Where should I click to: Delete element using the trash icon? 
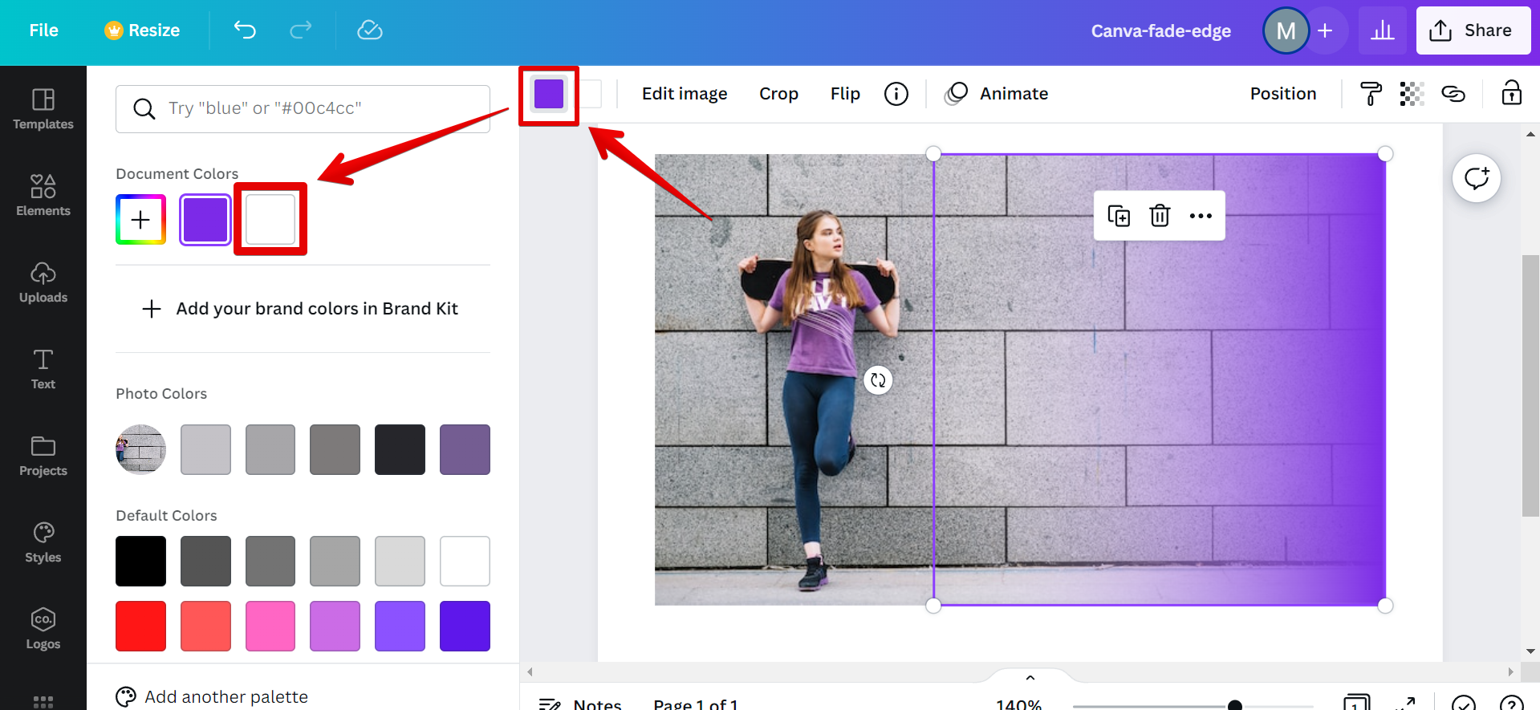pos(1160,216)
